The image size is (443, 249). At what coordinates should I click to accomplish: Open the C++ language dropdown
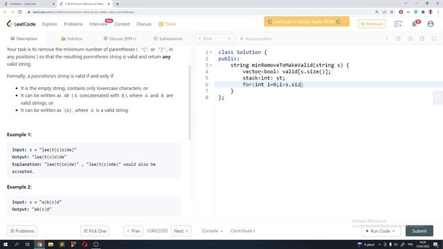click(x=215, y=39)
